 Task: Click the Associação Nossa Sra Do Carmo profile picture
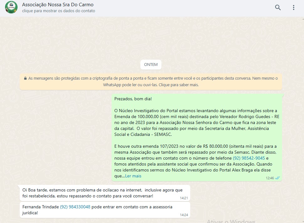11,7
